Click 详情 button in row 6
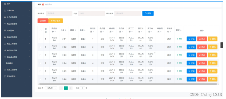This screenshot has width=226, height=99. tap(191, 79)
